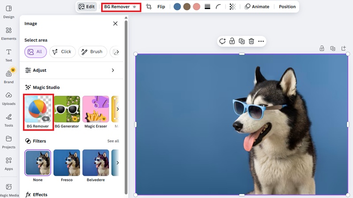Open the transparency checkerboard control

[233, 7]
